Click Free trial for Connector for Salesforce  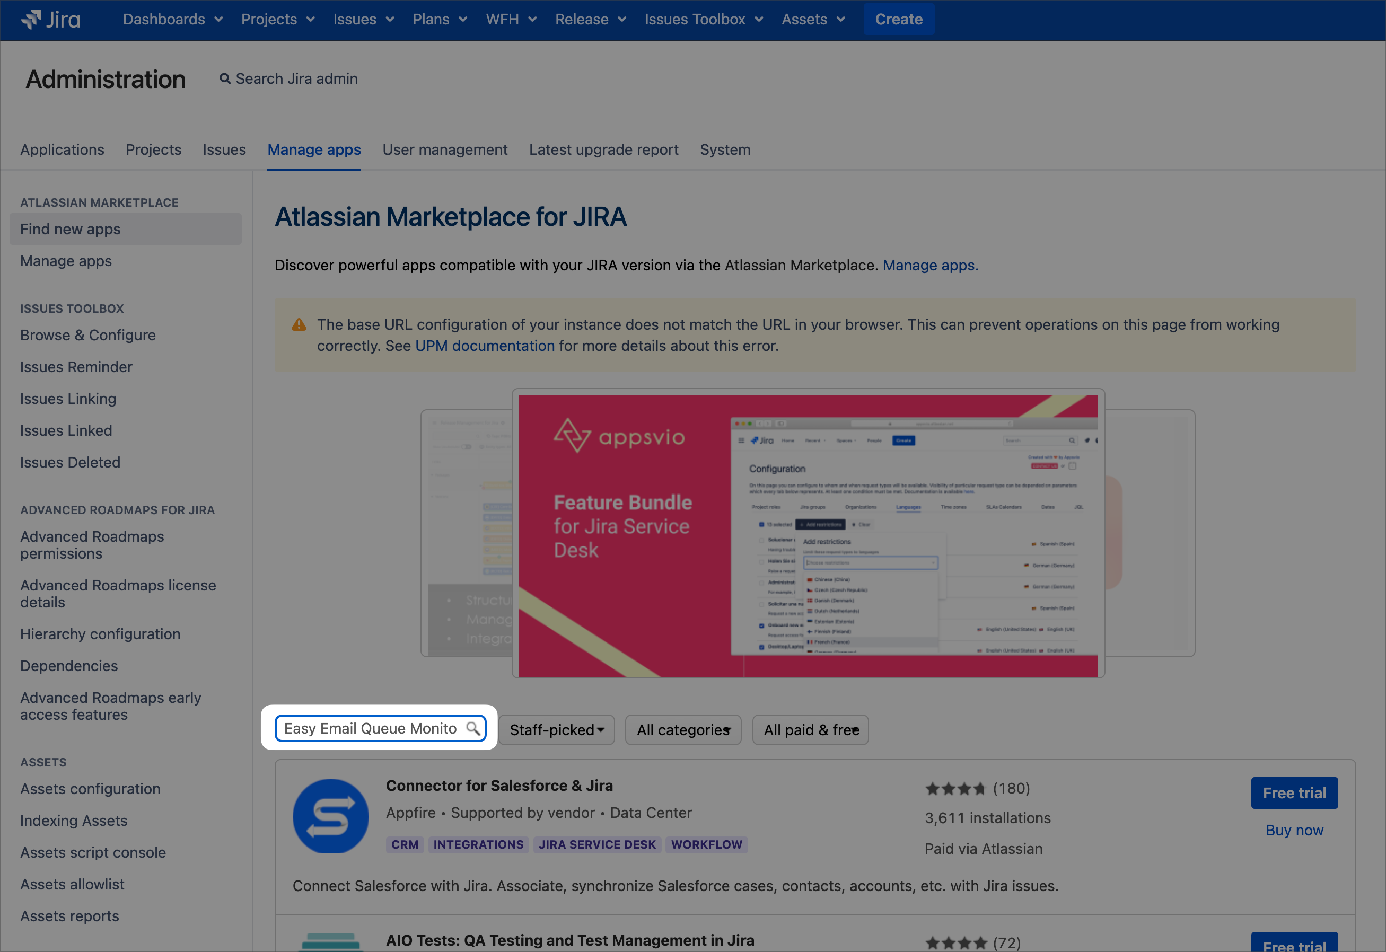tap(1294, 794)
